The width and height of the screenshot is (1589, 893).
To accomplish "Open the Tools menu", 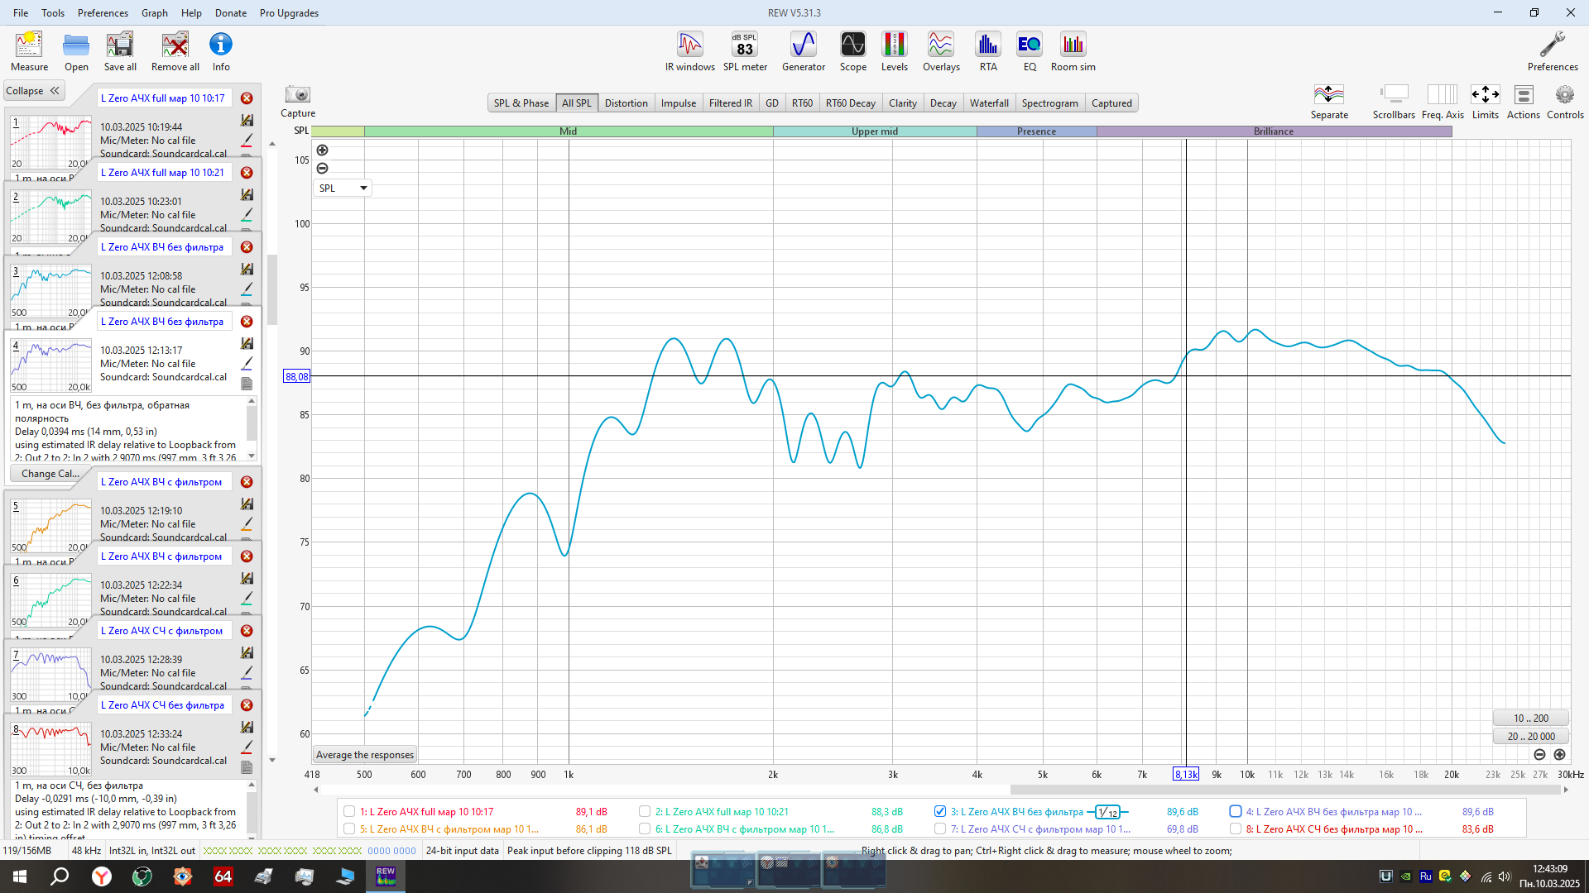I will click(53, 12).
